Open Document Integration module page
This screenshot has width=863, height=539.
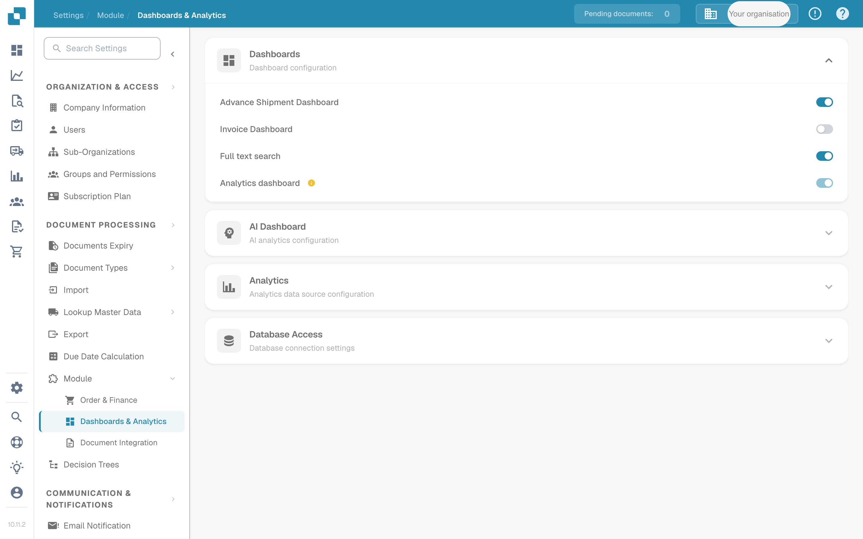click(119, 443)
